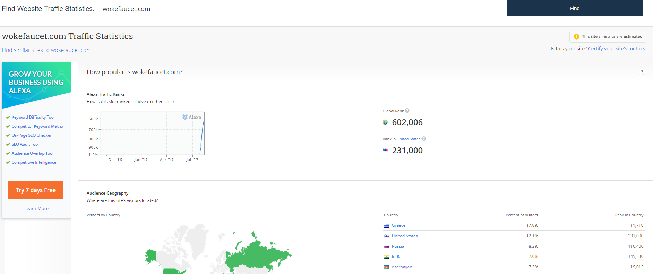Screen dimensions: 653x274
Task: Click the question mark help box by How popular
Action: coord(642,72)
